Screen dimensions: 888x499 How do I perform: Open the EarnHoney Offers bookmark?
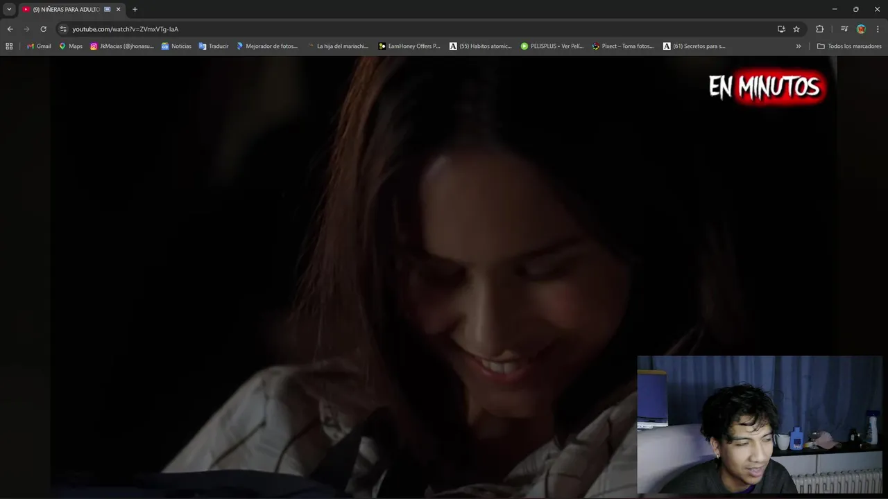click(409, 46)
